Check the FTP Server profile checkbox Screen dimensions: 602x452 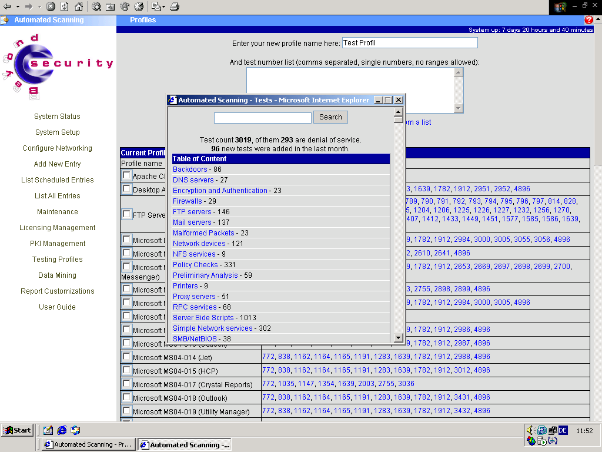[126, 214]
